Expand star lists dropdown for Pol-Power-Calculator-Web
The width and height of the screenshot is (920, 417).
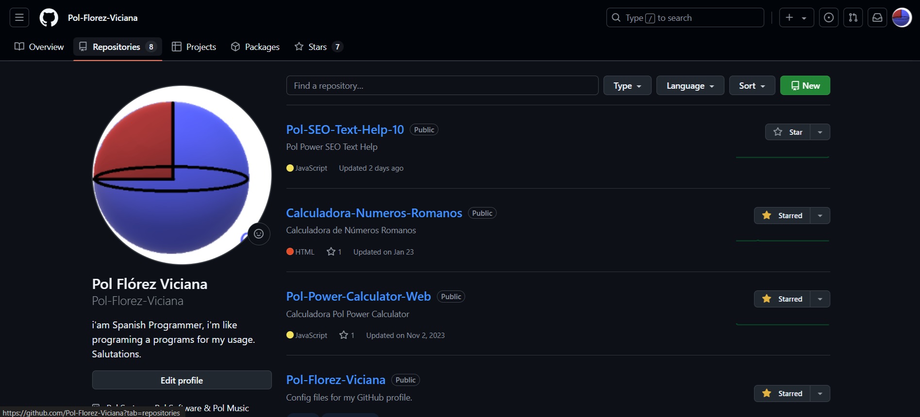(x=820, y=299)
